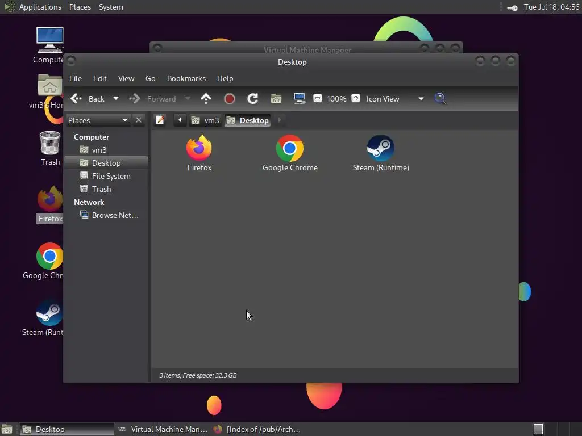Open the Go menu
The image size is (582, 436).
(150, 78)
